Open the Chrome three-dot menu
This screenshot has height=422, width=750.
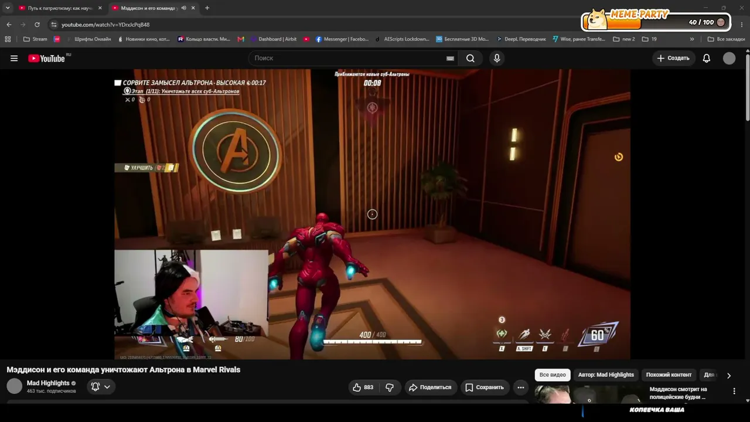point(741,25)
